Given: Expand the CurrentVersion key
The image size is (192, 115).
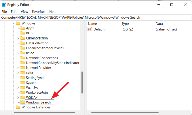Looking at the screenshot, I should tap(18, 38).
